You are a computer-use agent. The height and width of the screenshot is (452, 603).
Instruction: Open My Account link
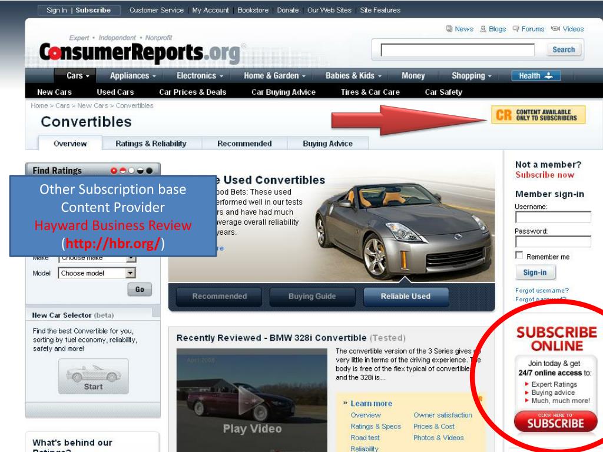(x=210, y=11)
